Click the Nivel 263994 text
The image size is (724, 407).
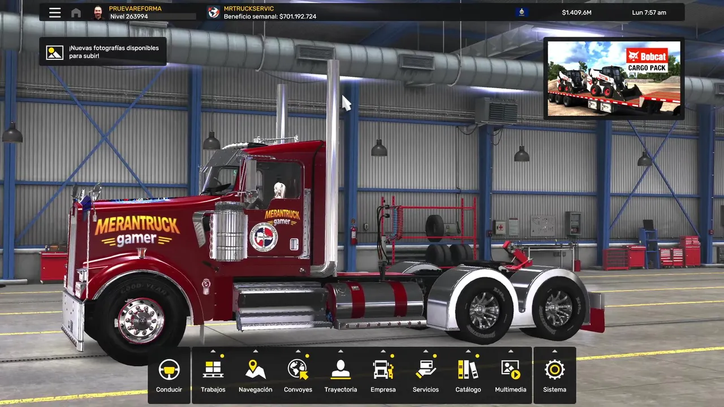tap(129, 16)
